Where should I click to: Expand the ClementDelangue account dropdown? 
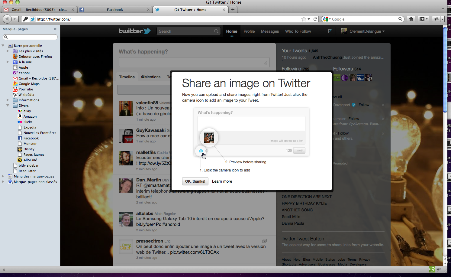pos(362,31)
